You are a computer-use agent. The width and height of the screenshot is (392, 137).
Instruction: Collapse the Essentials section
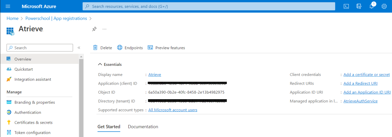[x=100, y=64]
